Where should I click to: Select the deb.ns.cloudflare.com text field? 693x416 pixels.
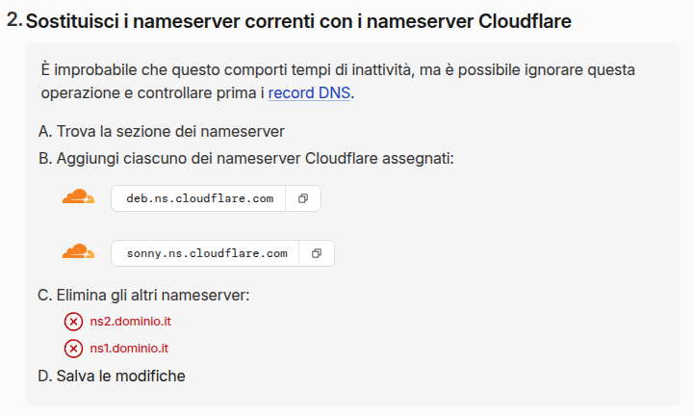coord(198,198)
